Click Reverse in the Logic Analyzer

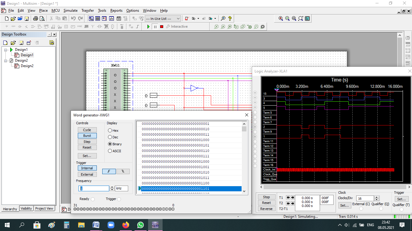(x=266, y=209)
